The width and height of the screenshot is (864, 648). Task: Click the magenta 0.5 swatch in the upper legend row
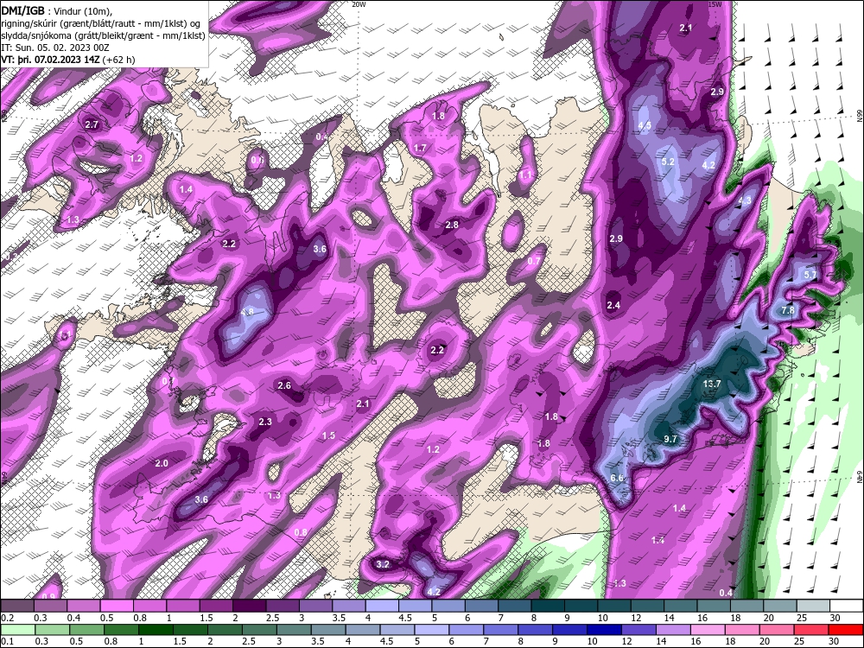pyautogui.click(x=117, y=606)
